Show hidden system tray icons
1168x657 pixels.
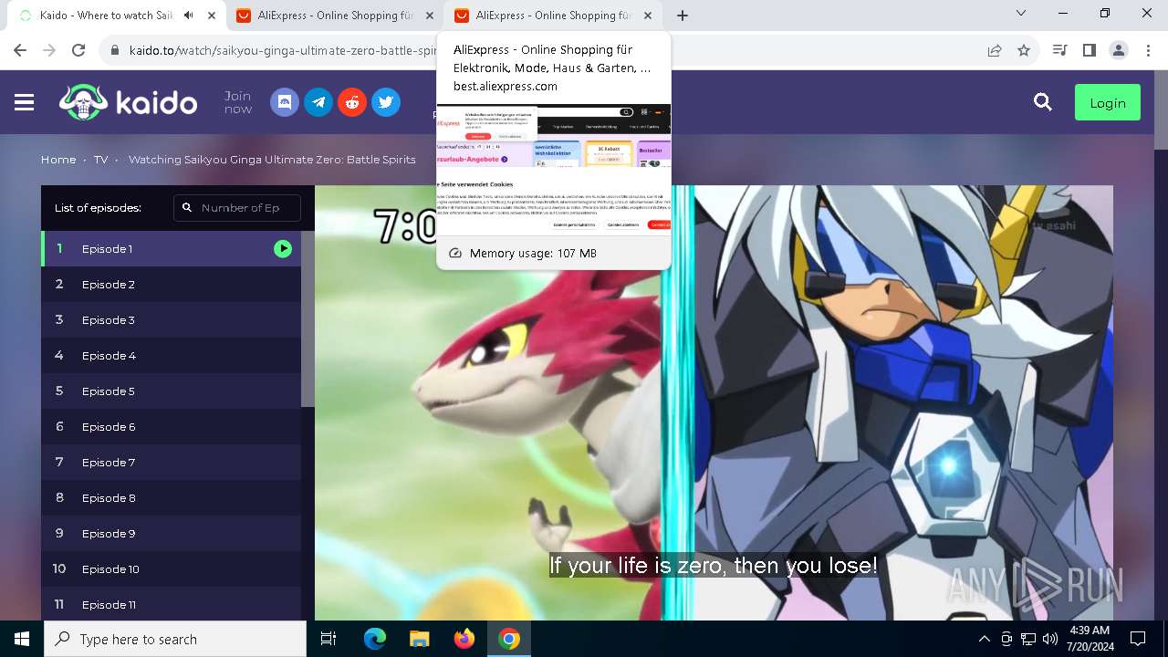click(984, 639)
